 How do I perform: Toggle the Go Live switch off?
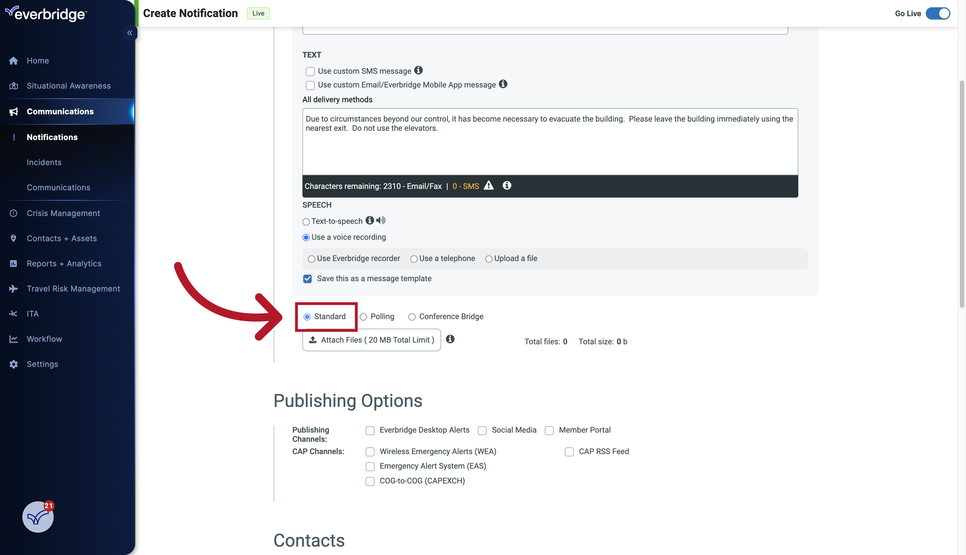click(938, 13)
